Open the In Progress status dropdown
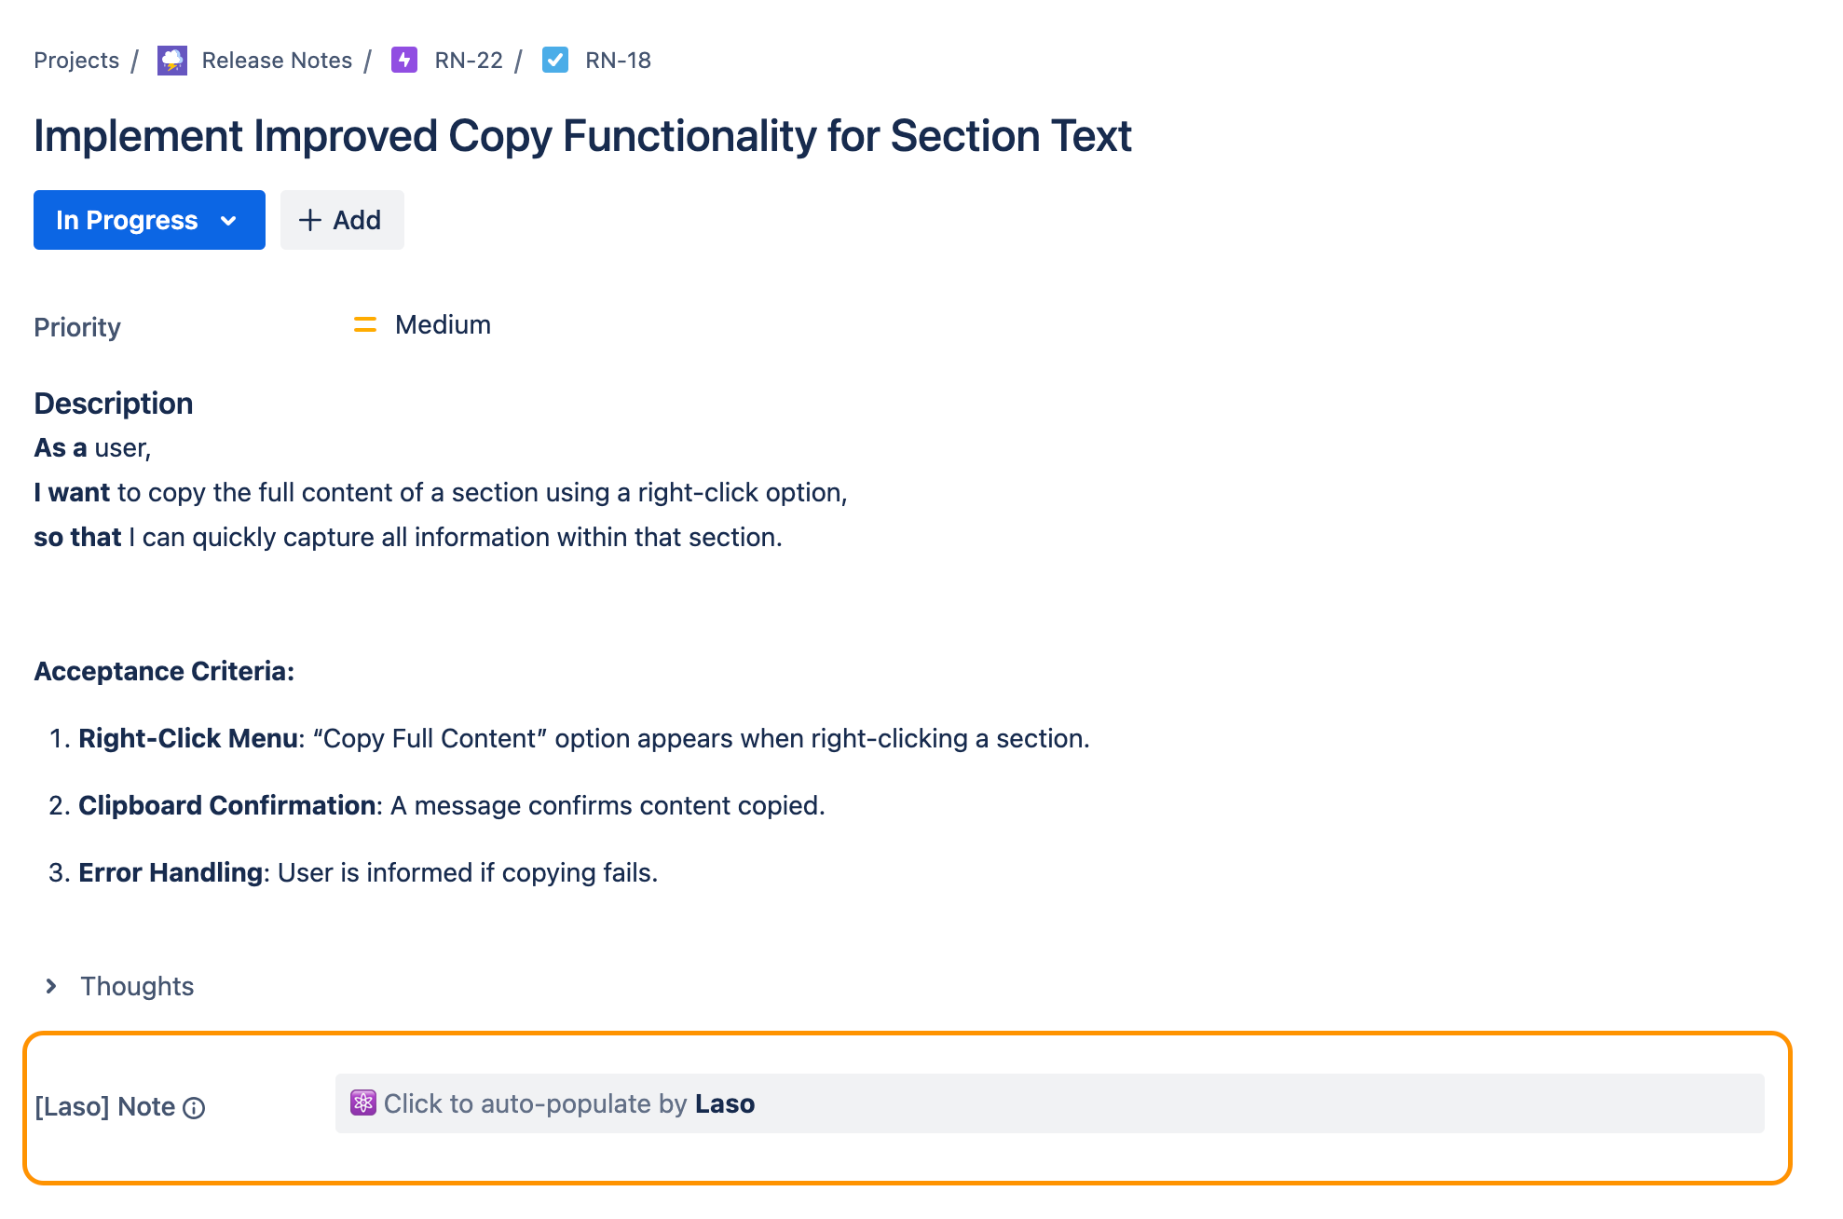Screen dimensions: 1843x1219 point(127,220)
